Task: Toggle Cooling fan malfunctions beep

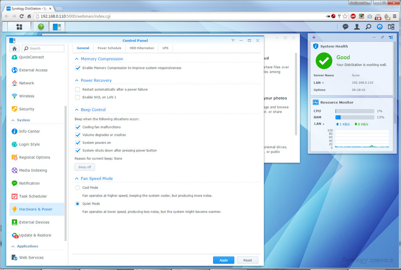Action: (x=78, y=127)
